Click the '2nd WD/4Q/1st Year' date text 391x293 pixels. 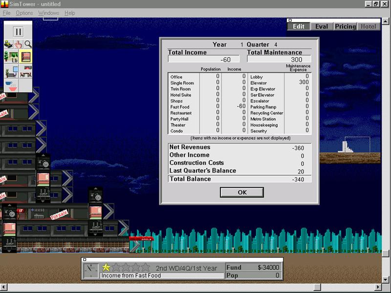point(187,268)
